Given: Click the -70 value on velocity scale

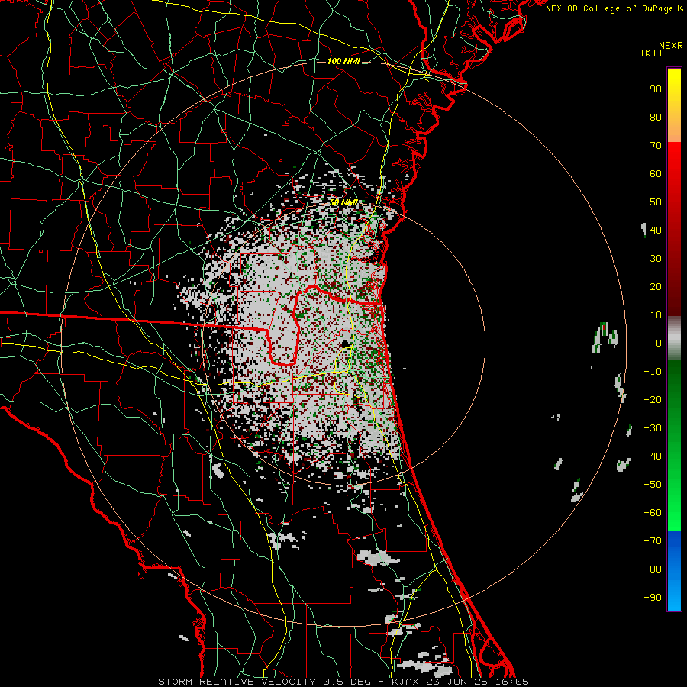Looking at the screenshot, I should coord(653,541).
